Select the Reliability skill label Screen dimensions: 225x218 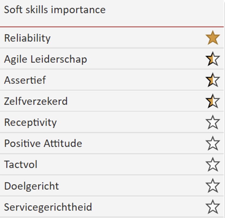[x=27, y=38]
